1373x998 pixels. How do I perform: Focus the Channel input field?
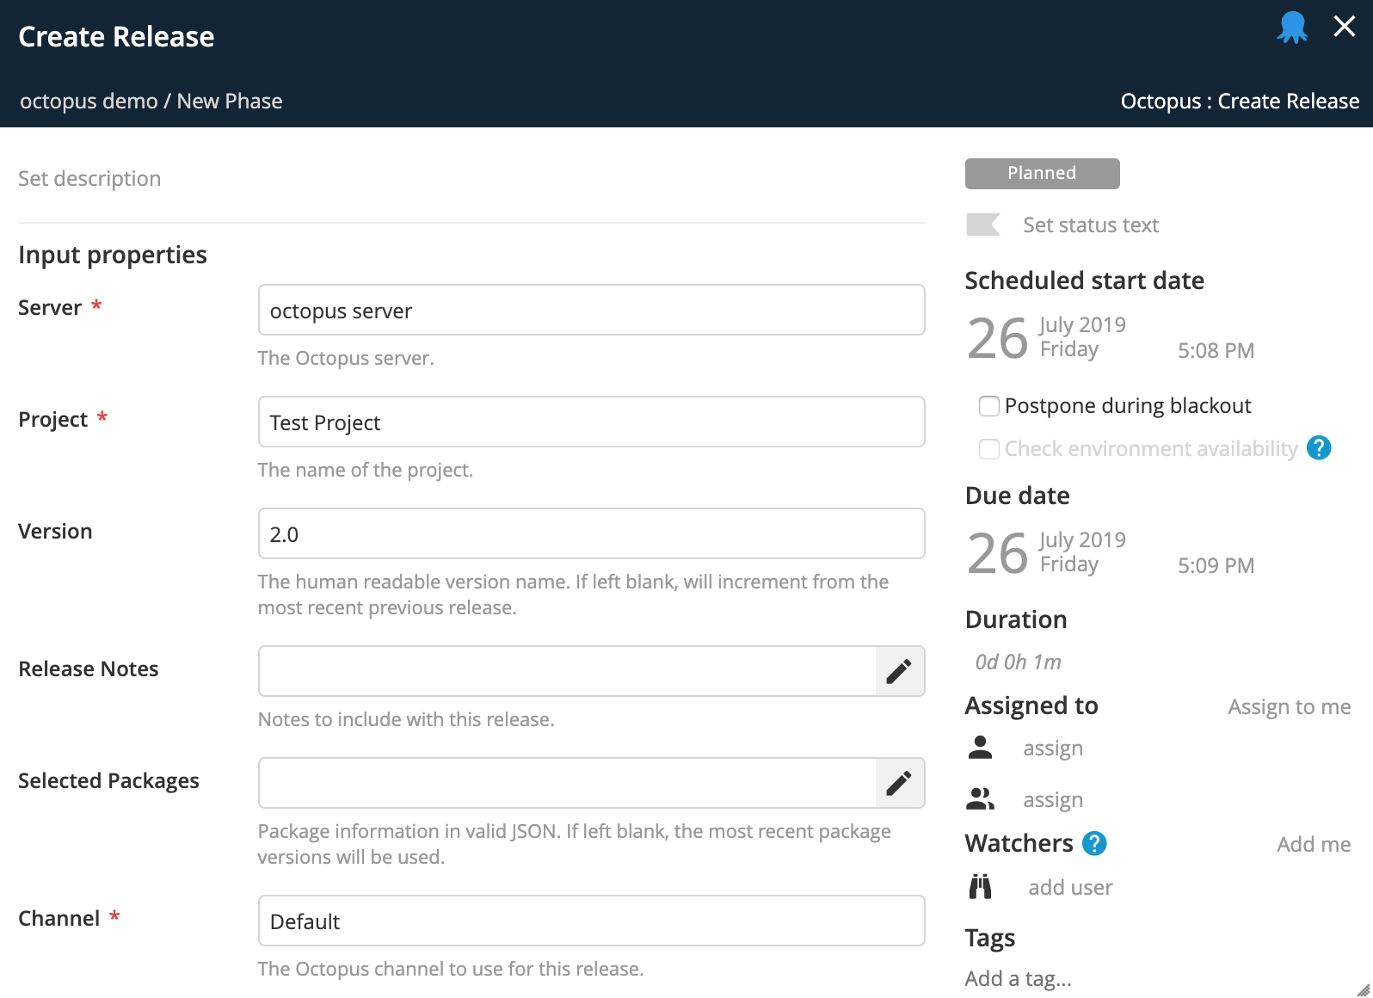pos(591,921)
